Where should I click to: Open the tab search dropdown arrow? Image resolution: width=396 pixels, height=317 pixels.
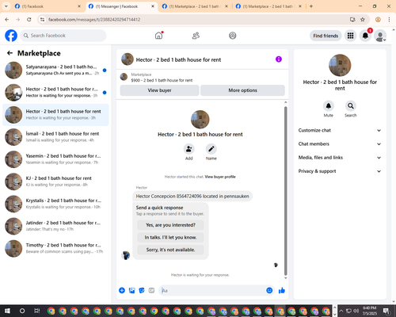pos(6,6)
